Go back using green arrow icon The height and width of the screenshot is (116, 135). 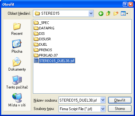[101, 13]
